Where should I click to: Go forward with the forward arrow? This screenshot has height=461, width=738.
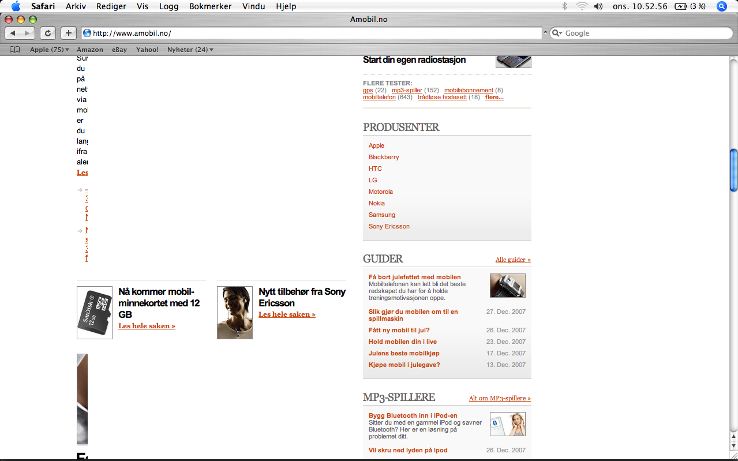[x=28, y=33]
